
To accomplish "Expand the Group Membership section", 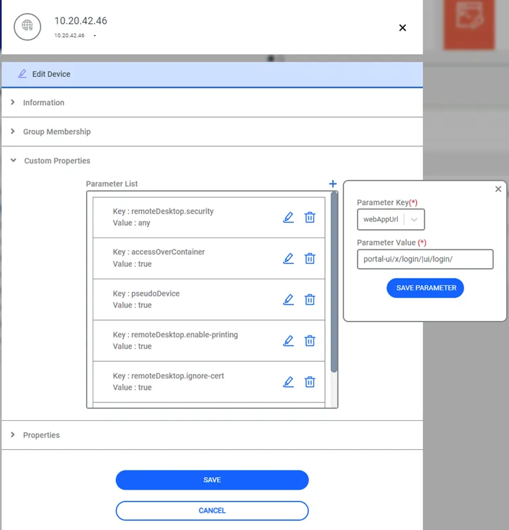I will tap(212, 132).
